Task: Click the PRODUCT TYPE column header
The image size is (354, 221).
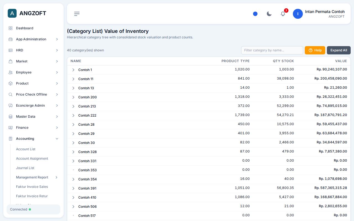Action: click(236, 61)
